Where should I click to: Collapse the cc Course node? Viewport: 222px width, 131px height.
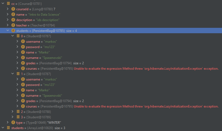coord(3,4)
